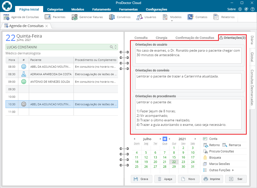Switch to Confirmação de Consultas tab
This screenshot has height=188, width=257.
click(195, 38)
